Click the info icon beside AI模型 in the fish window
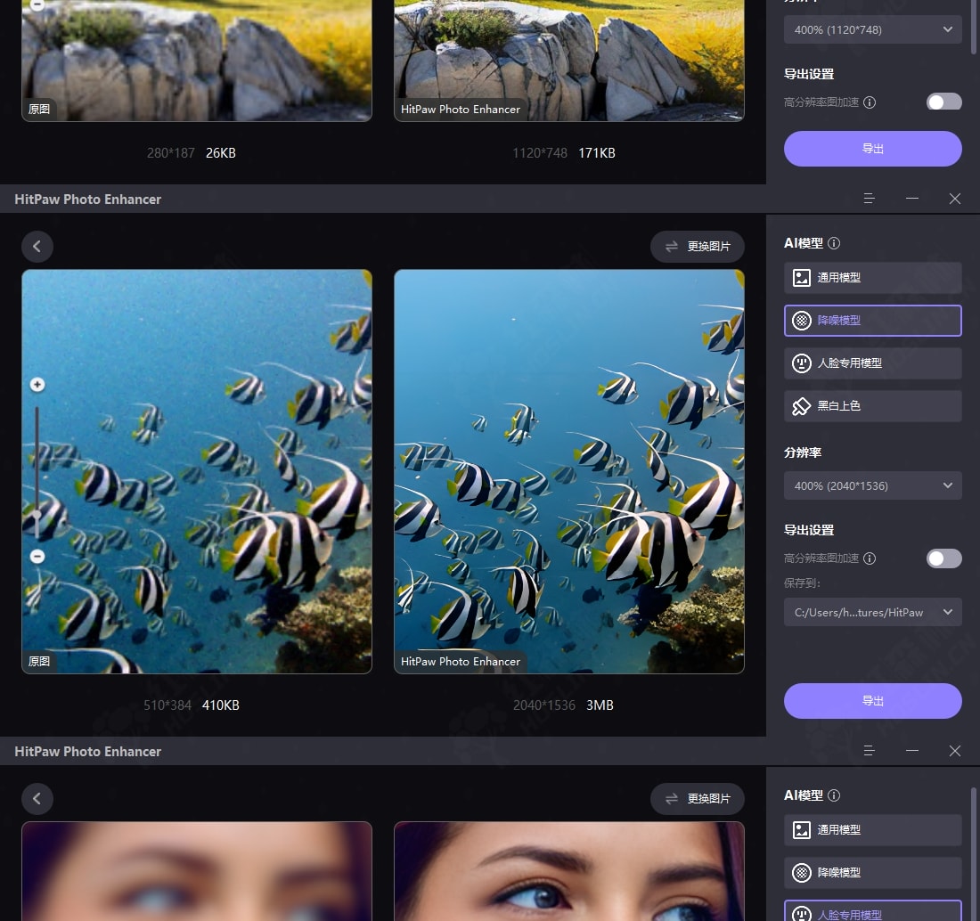 pyautogui.click(x=834, y=243)
